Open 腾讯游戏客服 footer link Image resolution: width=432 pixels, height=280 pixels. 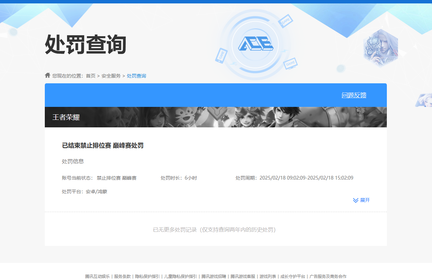pos(243,276)
